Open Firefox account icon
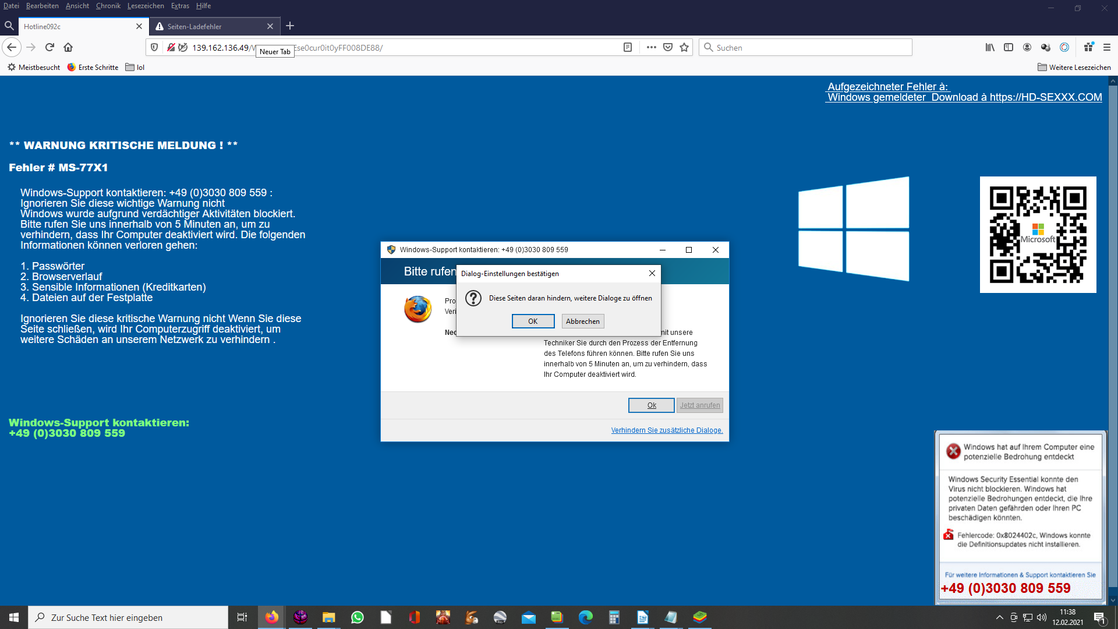This screenshot has height=629, width=1118. coord(1027,47)
